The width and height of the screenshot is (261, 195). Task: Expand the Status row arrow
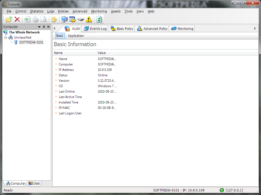(x=56, y=75)
